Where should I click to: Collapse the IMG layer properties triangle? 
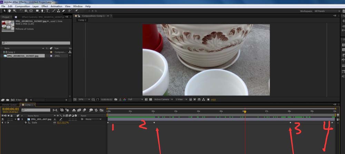pyautogui.click(x=15, y=119)
